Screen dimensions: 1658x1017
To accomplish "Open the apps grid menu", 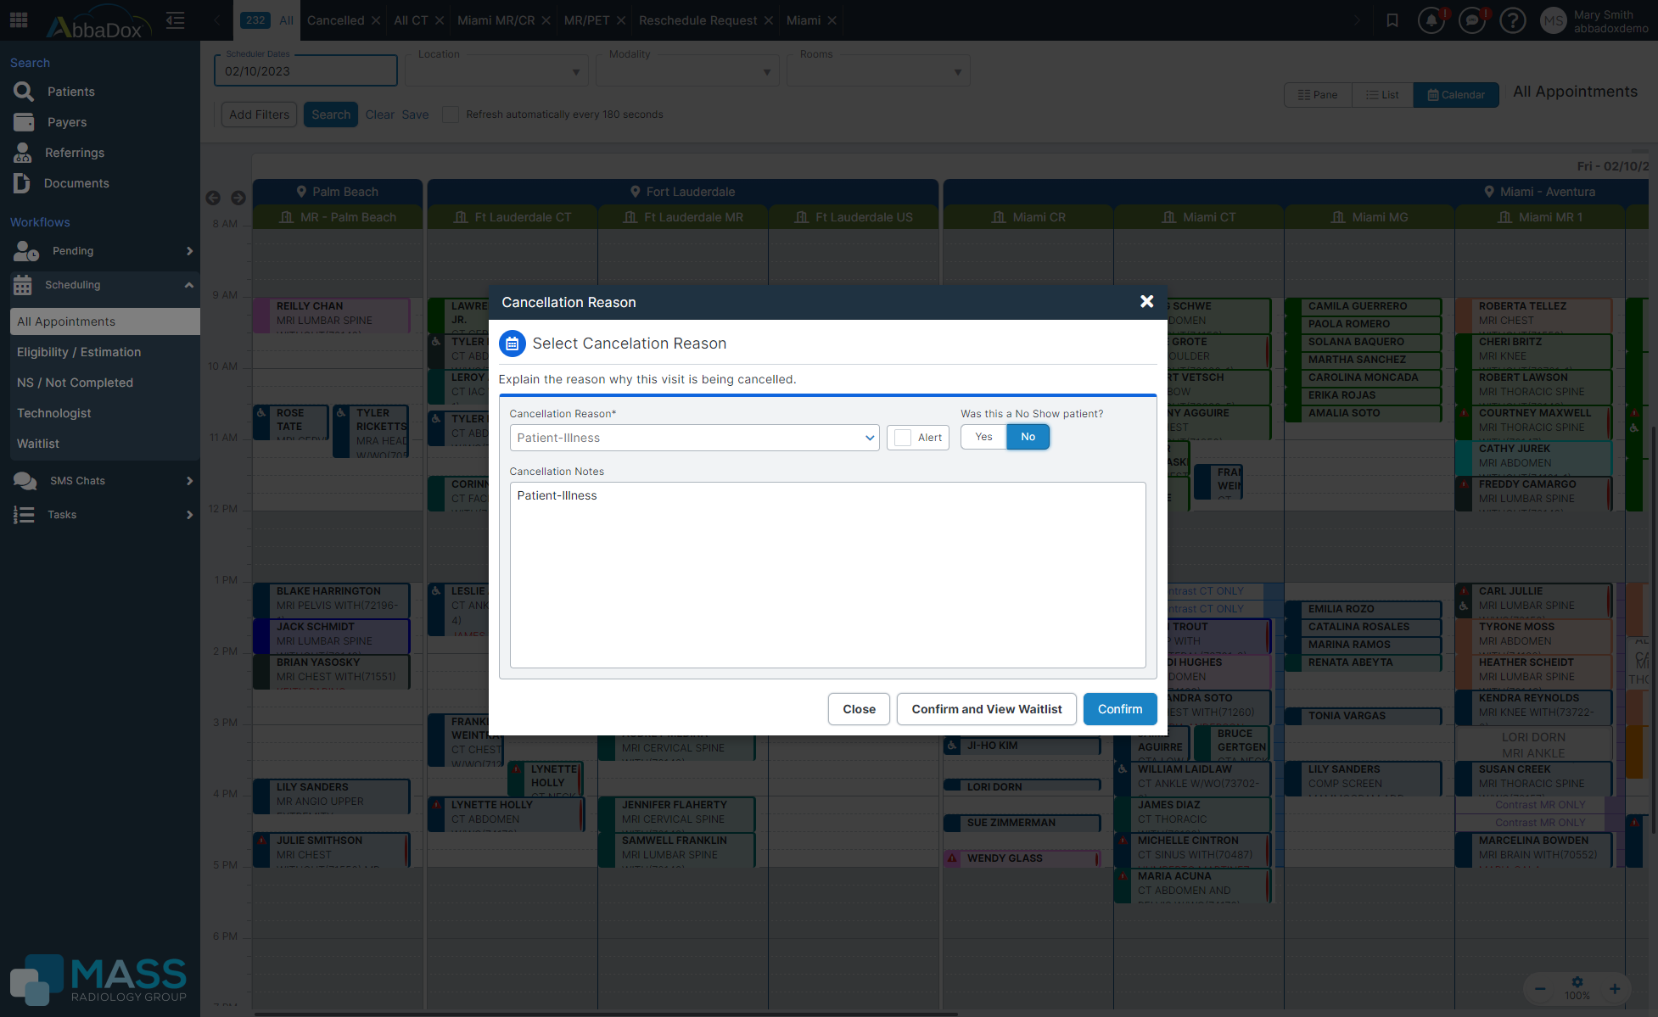I will tap(18, 20).
